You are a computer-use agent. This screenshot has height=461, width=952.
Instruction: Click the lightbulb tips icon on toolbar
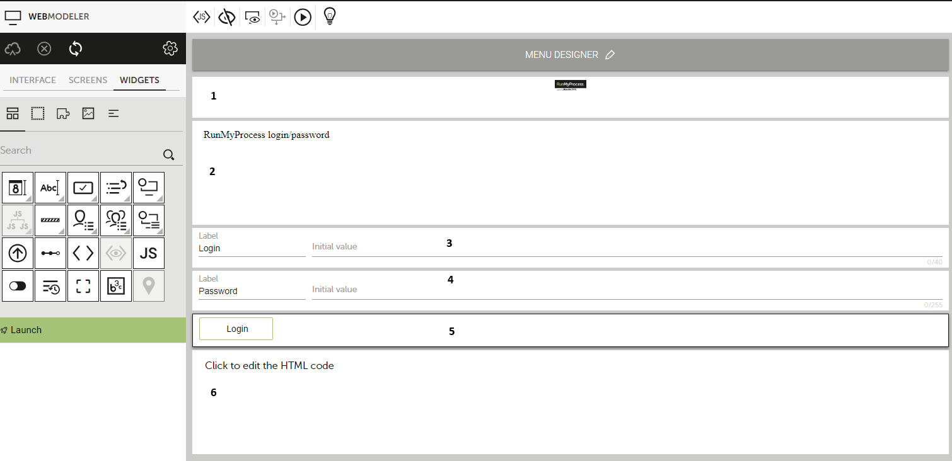coord(329,17)
